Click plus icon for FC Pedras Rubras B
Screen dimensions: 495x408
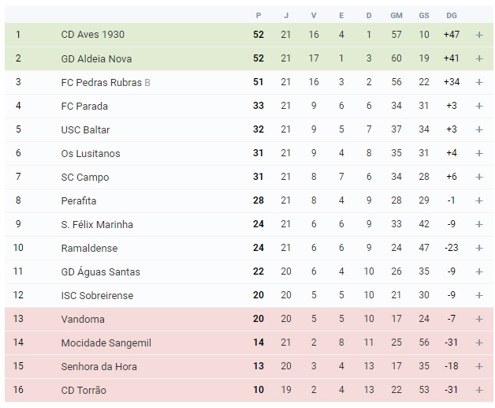[x=479, y=82]
